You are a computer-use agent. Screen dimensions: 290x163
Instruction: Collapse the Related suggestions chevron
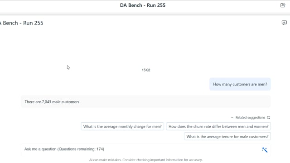point(232,117)
